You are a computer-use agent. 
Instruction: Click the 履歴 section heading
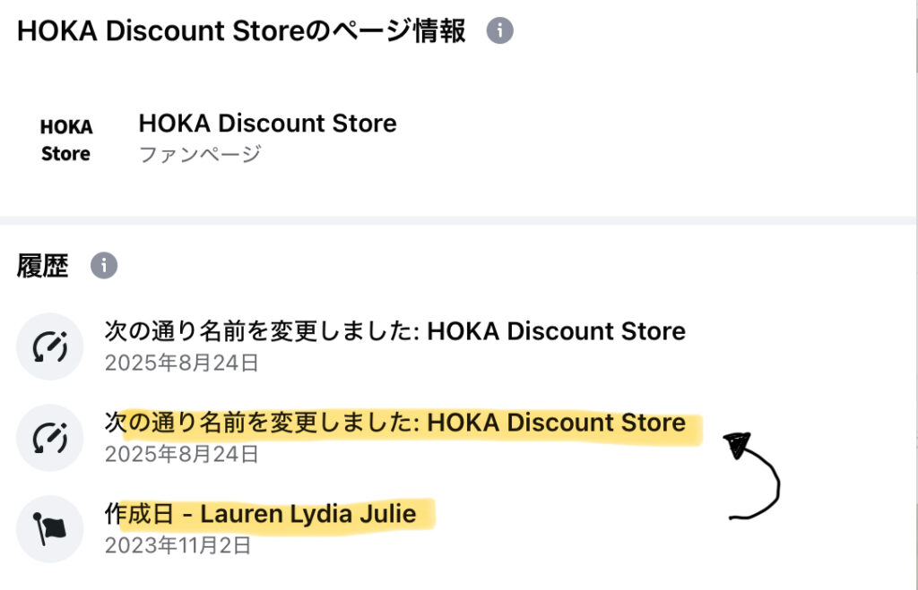coord(42,266)
